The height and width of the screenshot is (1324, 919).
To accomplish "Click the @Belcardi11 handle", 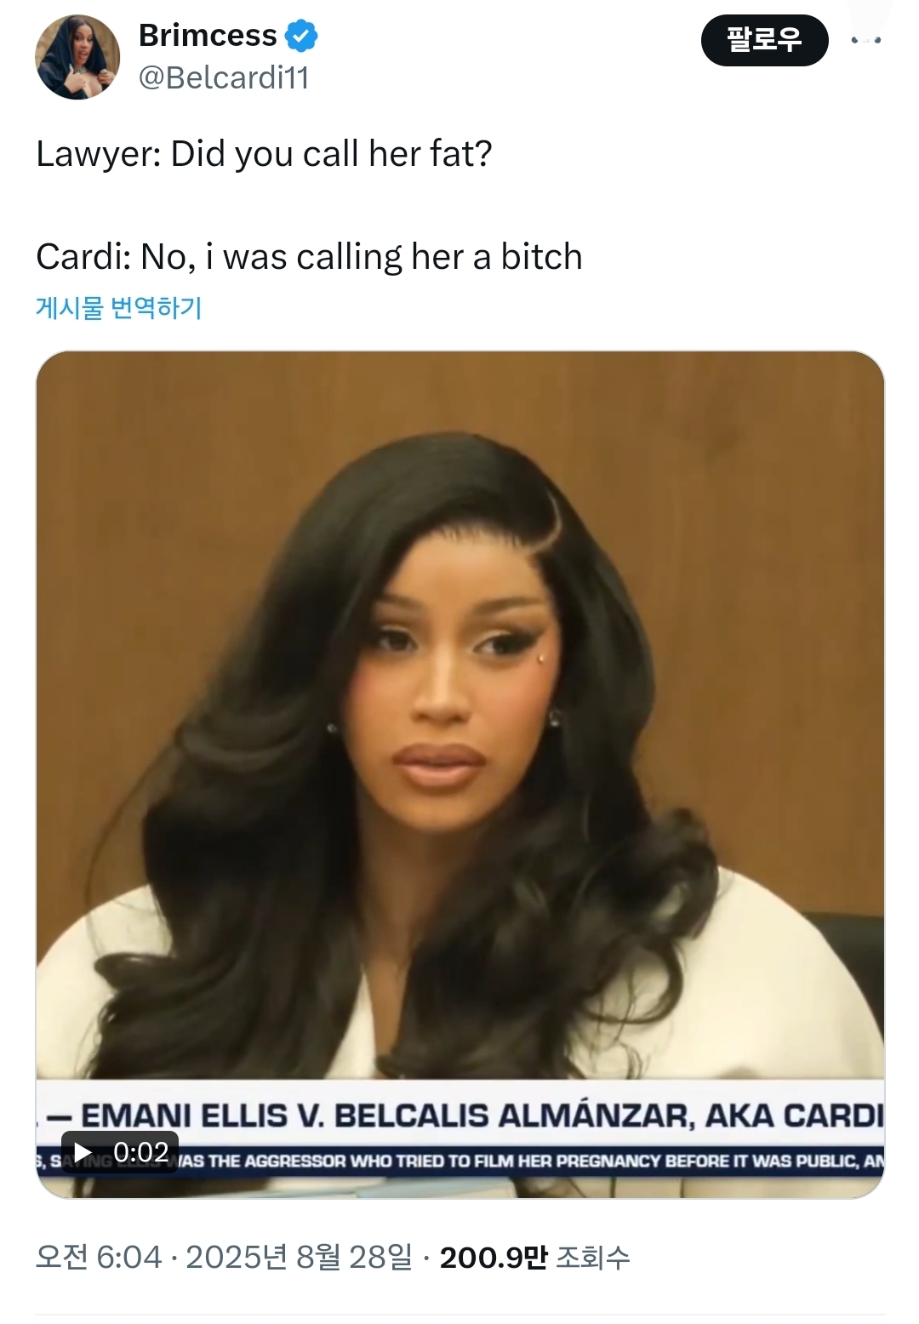I will [x=224, y=77].
